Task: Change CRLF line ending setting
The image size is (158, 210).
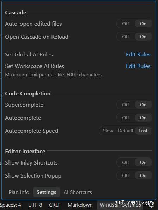Action: (55, 205)
